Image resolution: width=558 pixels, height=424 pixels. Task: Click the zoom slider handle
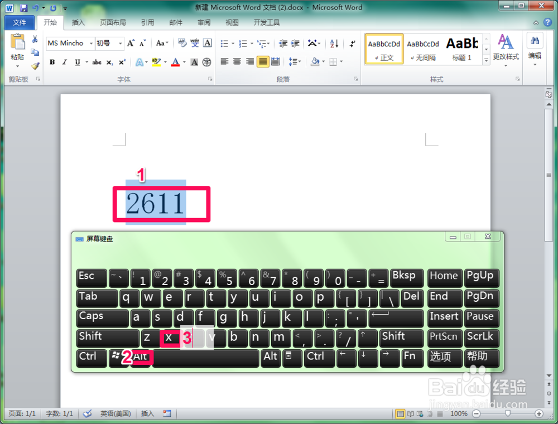(x=508, y=413)
